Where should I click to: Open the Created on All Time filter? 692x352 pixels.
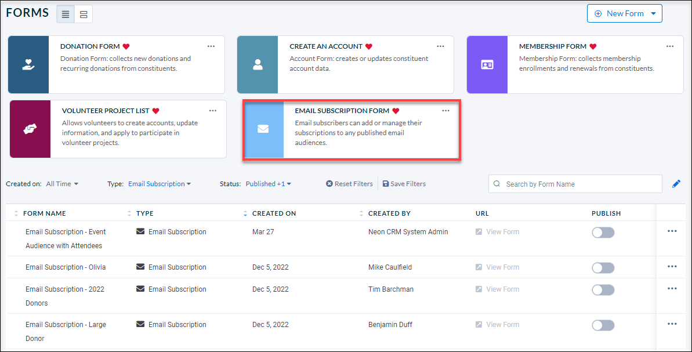coord(62,184)
